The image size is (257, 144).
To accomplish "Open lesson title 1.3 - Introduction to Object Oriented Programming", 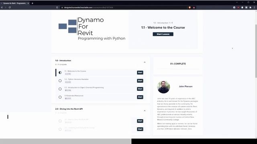I will click(84, 88).
